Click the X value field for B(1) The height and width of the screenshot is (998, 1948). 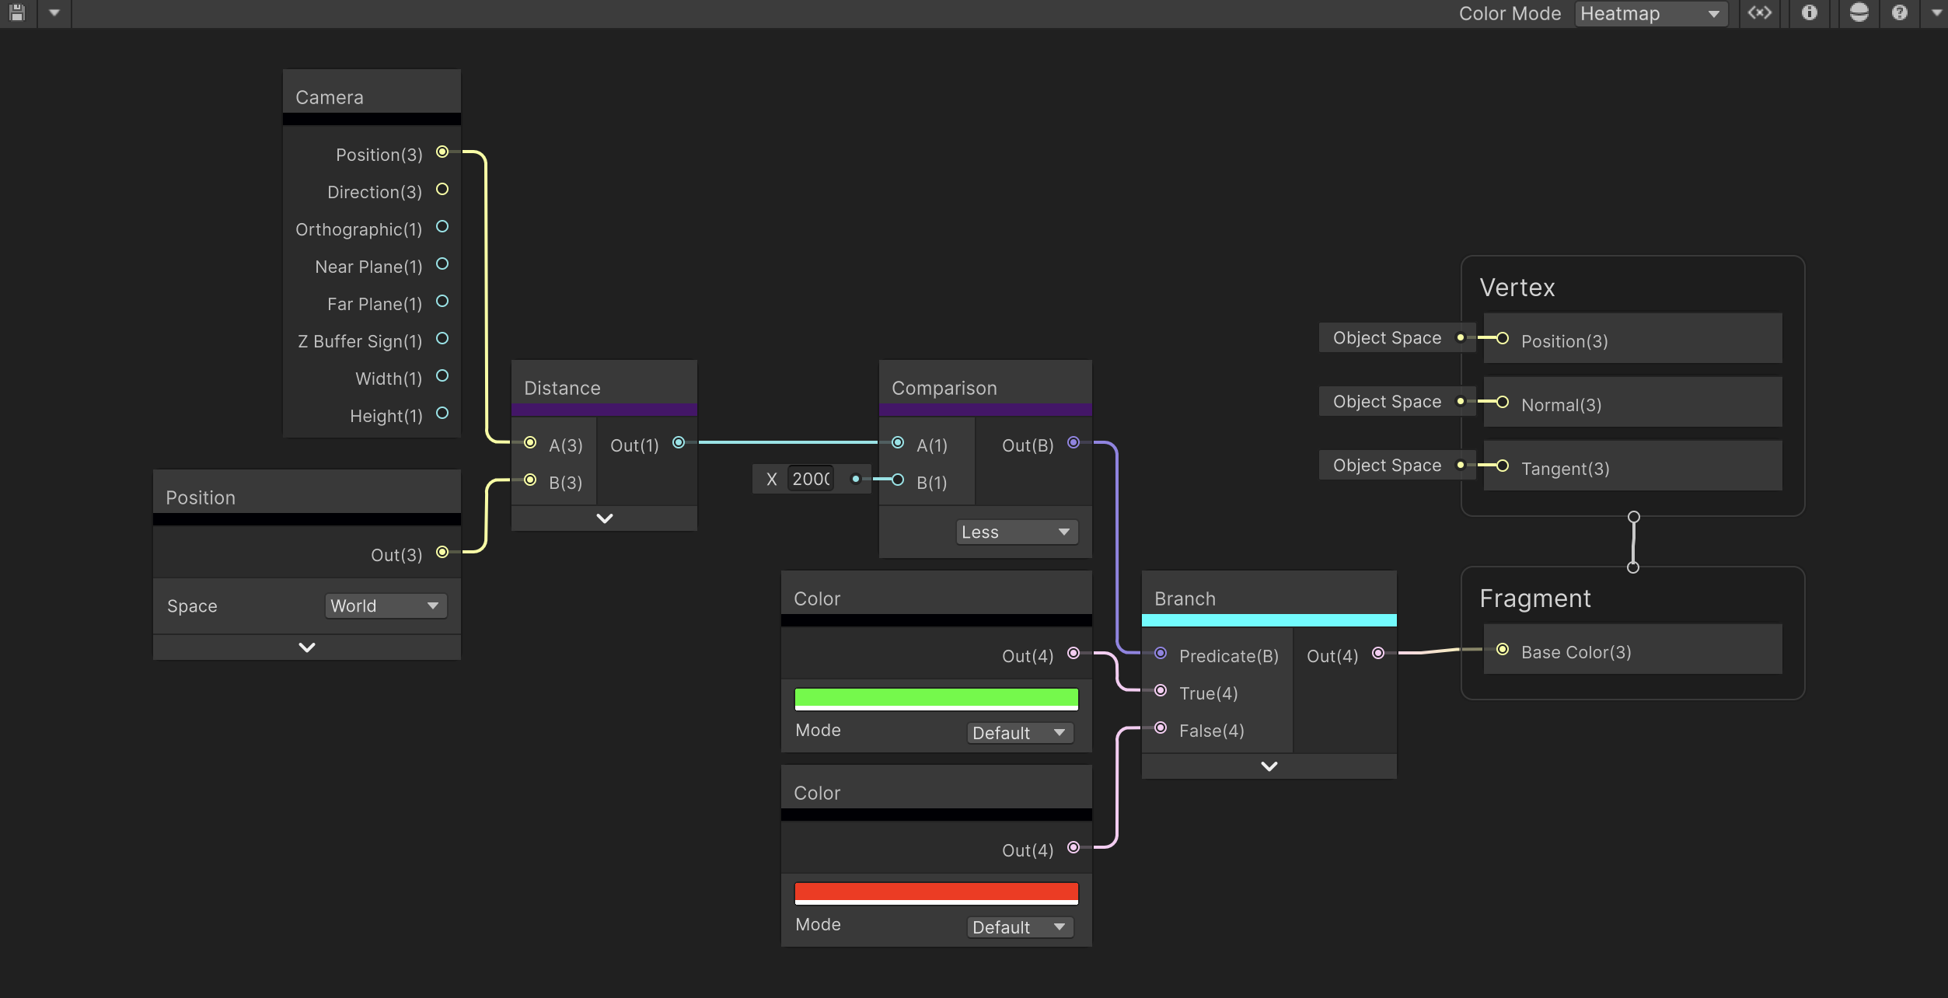(x=811, y=480)
